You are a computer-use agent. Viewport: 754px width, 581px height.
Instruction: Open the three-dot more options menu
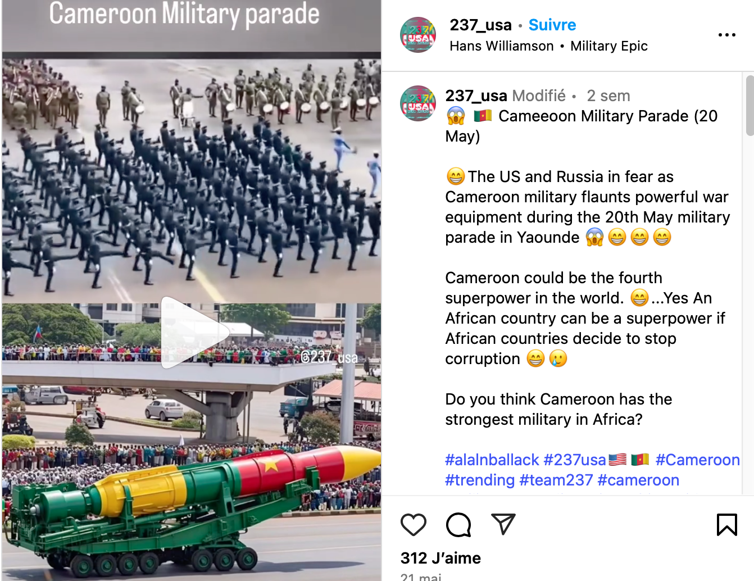tap(726, 35)
